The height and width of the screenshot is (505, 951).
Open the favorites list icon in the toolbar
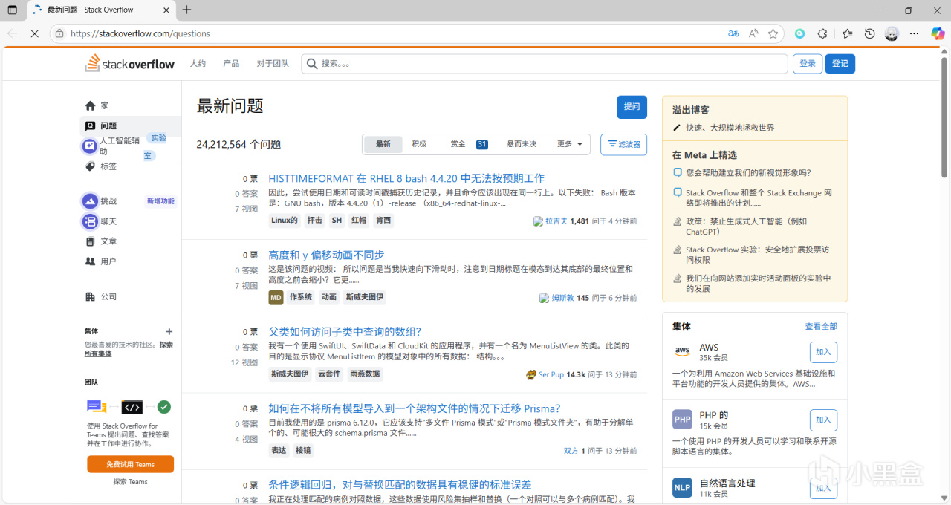tap(847, 33)
